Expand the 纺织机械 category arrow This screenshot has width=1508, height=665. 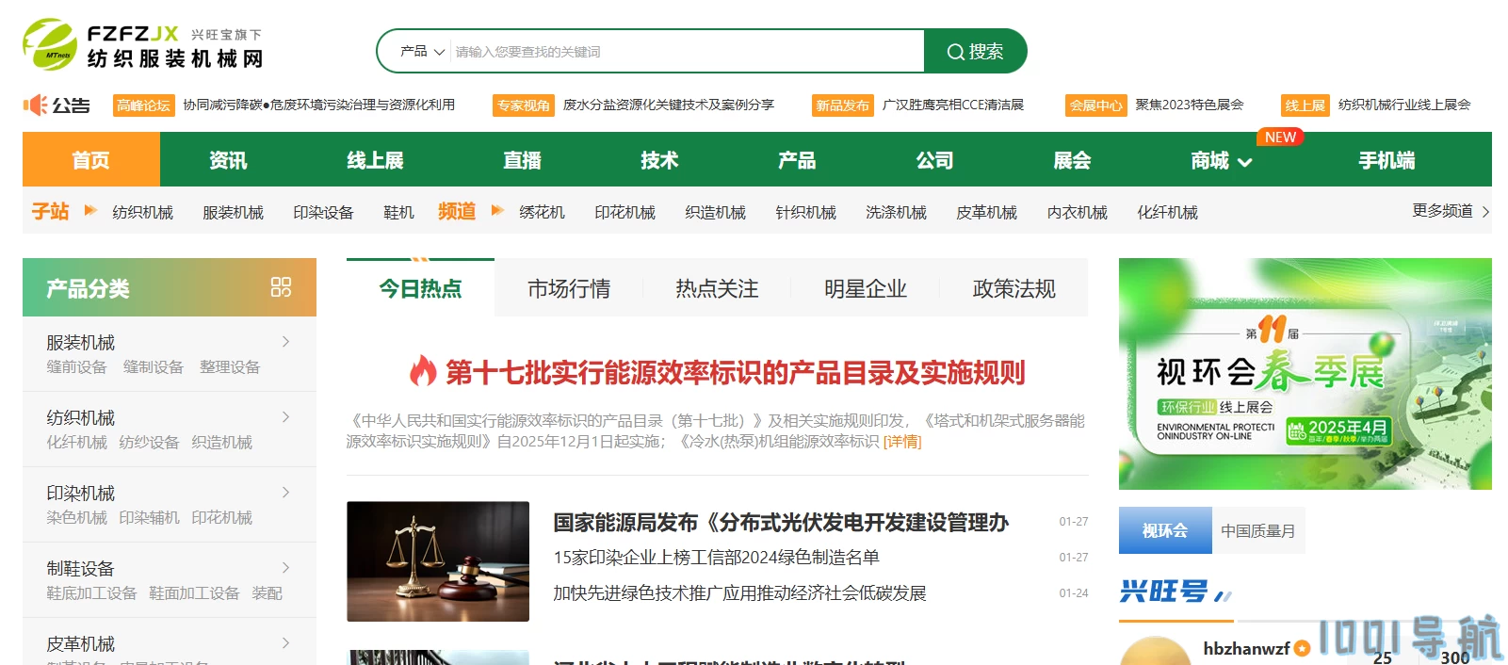(285, 416)
